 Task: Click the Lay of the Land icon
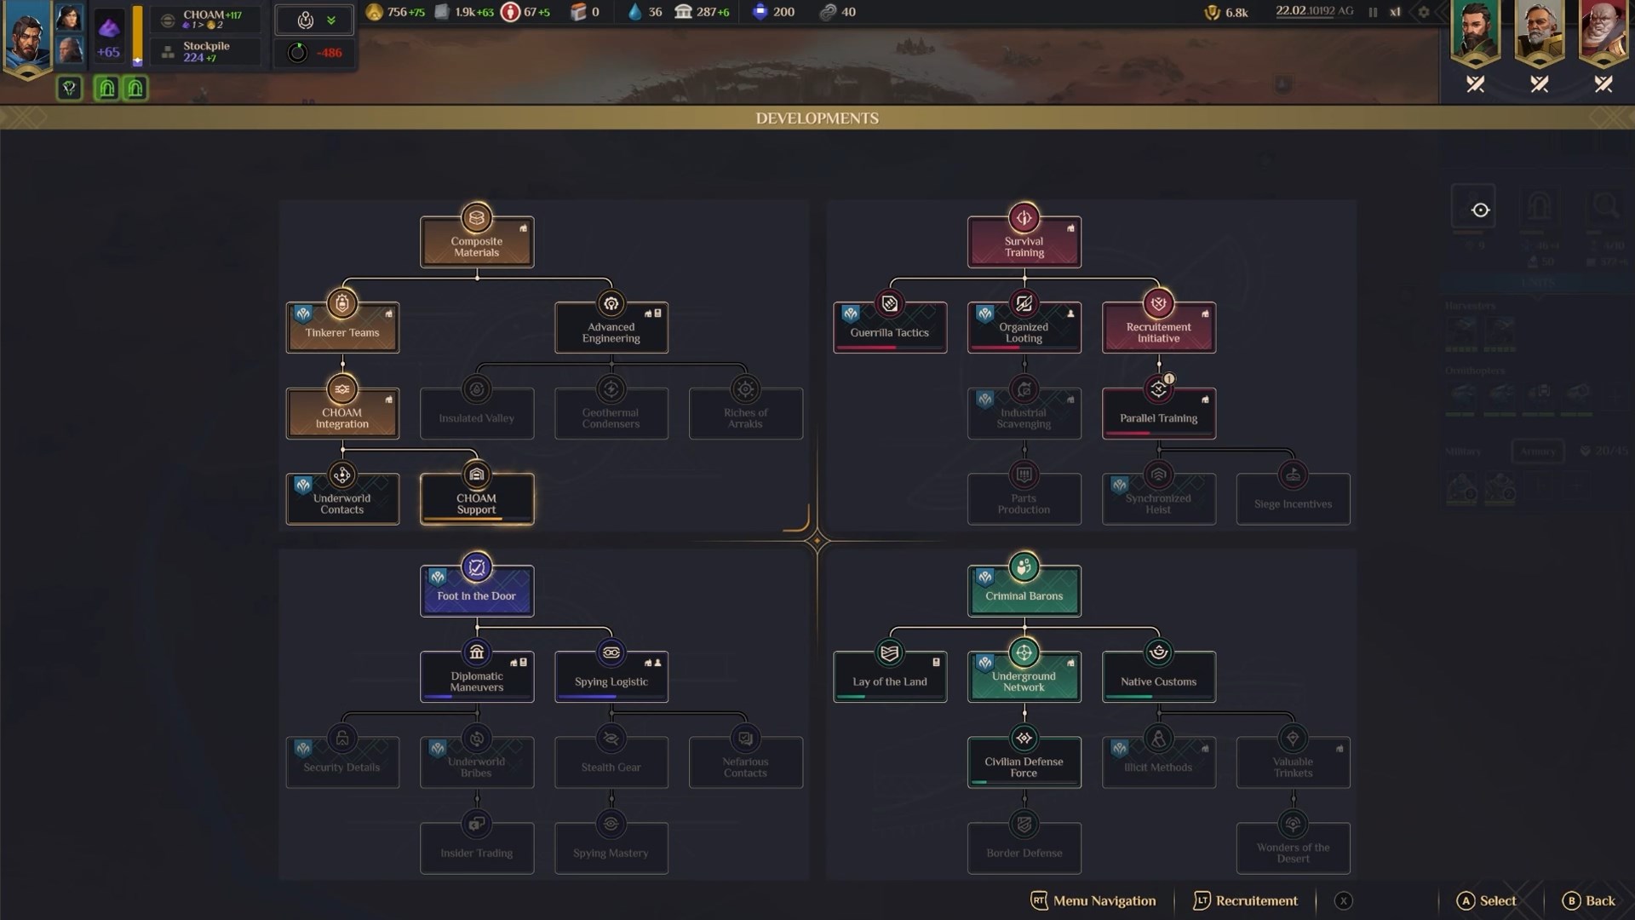coord(890,653)
